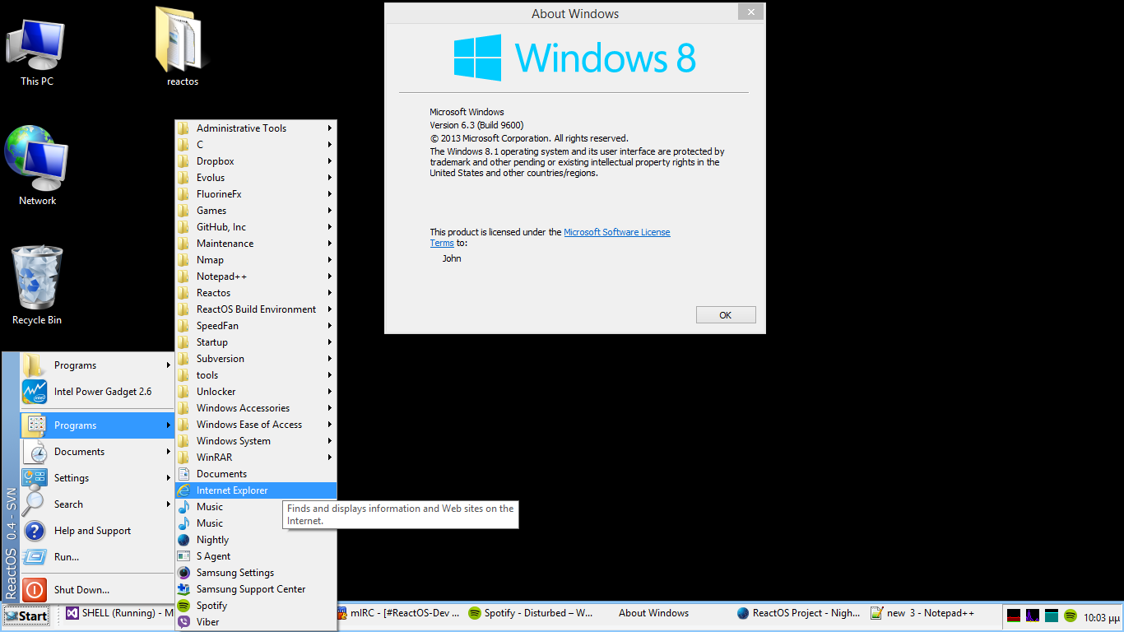Switch to Spotify - Disturbed taskbar button
1124x632 pixels.
click(x=531, y=613)
